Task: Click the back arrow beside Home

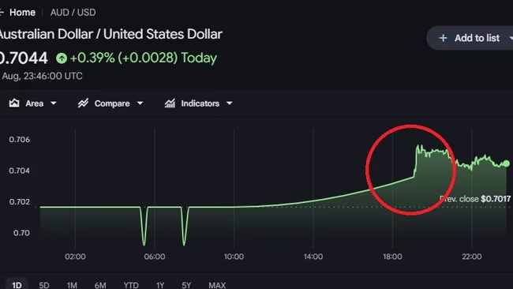Action: click(x=2, y=13)
